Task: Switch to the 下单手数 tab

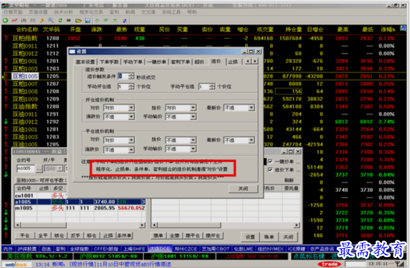Action: point(109,62)
